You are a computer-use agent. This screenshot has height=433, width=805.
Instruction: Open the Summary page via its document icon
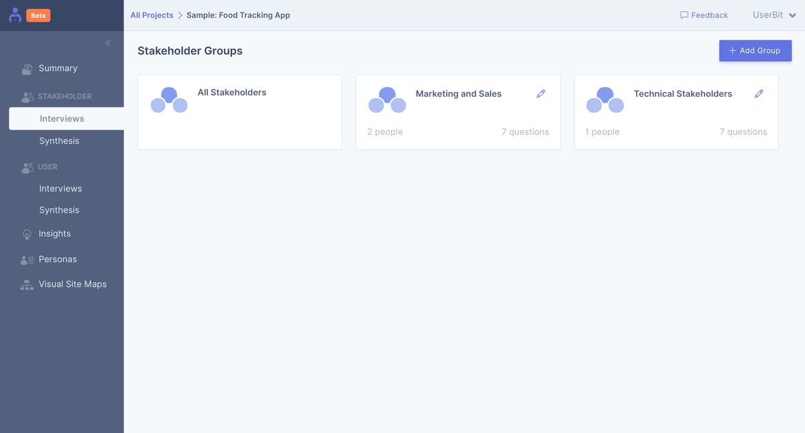27,68
